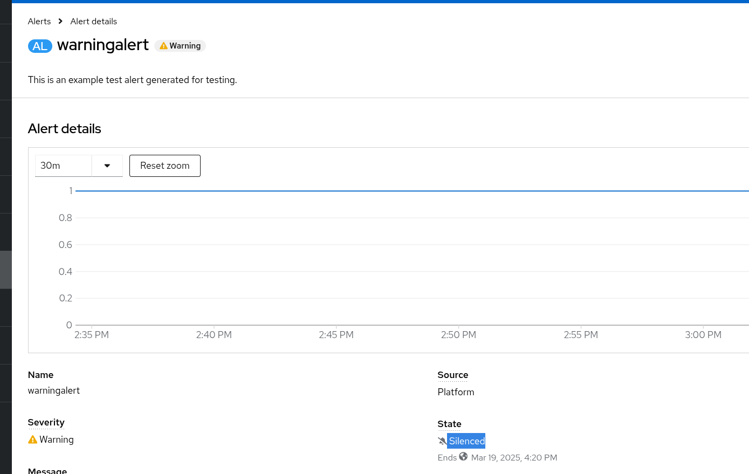The width and height of the screenshot is (749, 474).
Task: Click the Platform source value
Action: (x=456, y=392)
